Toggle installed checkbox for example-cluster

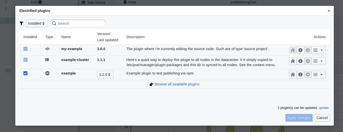(25, 60)
